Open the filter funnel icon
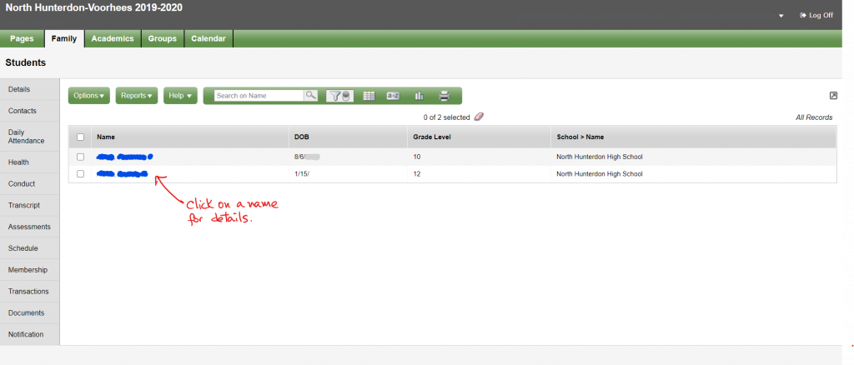This screenshot has width=854, height=365. pyautogui.click(x=340, y=96)
